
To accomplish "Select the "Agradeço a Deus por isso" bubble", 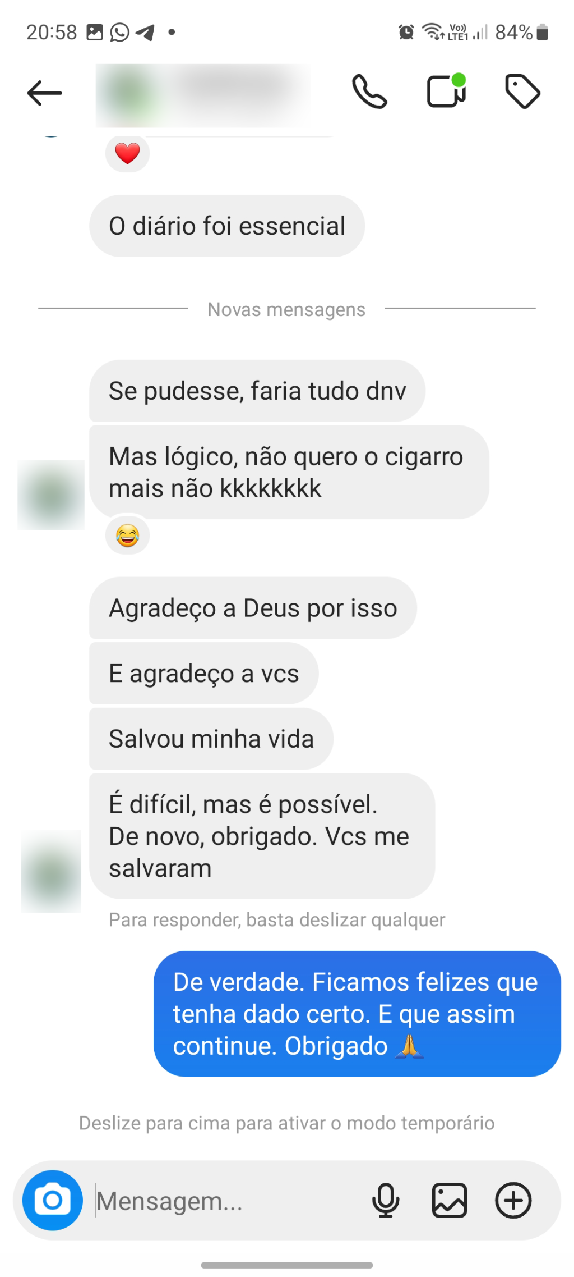I will click(253, 607).
